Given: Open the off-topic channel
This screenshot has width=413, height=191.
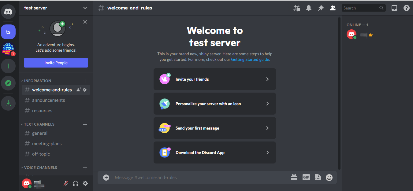Looking at the screenshot, I should tap(56, 154).
